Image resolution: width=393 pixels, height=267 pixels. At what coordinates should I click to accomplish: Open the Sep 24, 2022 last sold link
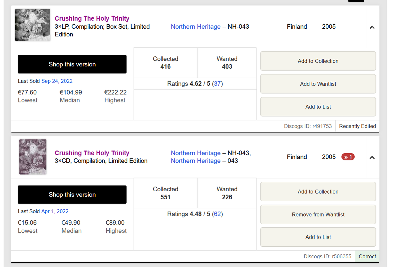pos(57,81)
